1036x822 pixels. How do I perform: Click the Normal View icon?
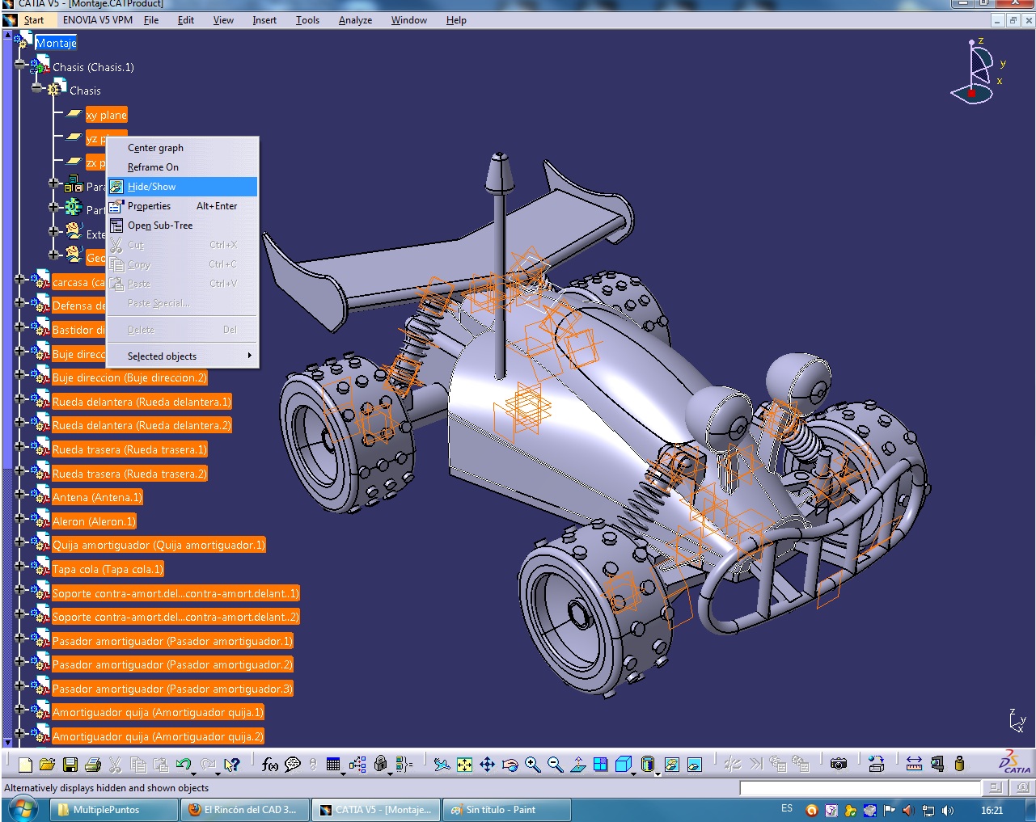click(577, 764)
